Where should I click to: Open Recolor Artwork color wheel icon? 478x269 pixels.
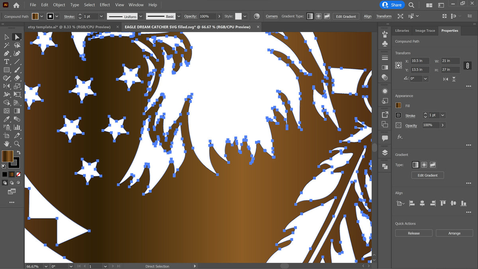pyautogui.click(x=257, y=16)
